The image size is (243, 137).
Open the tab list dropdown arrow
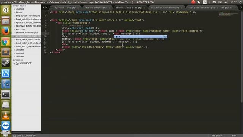pos(241,8)
